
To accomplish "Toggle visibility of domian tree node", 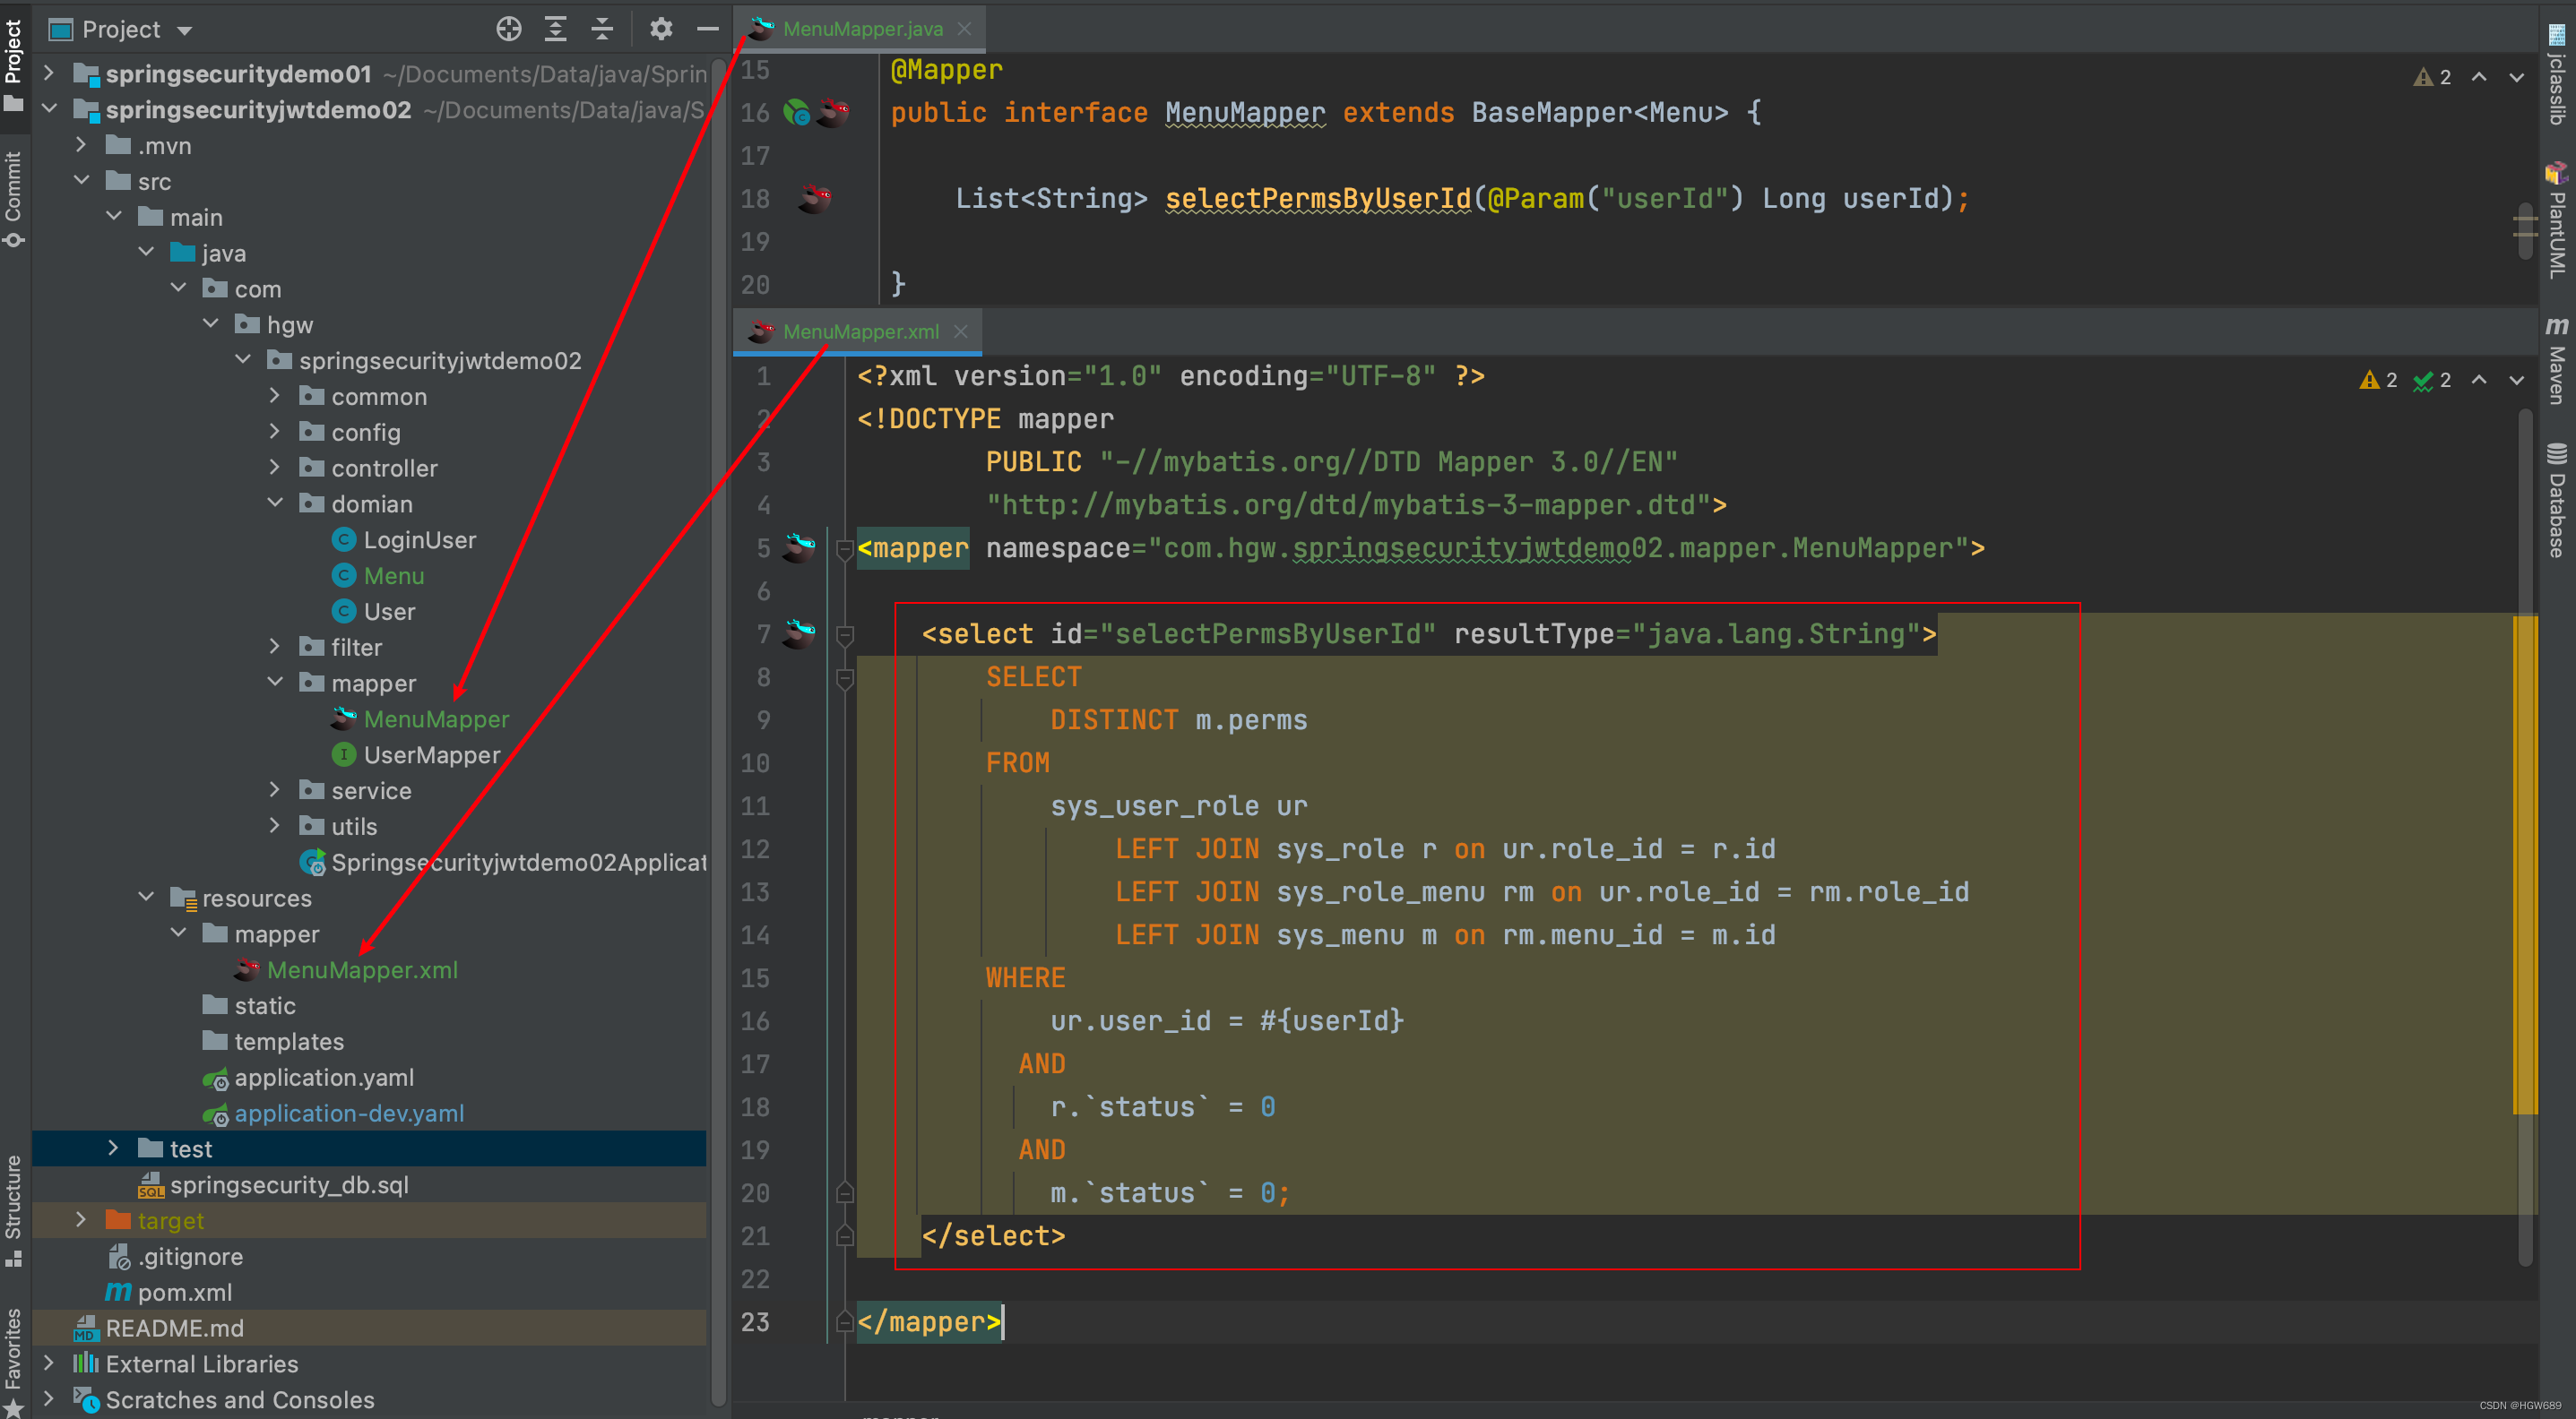I will [271, 503].
